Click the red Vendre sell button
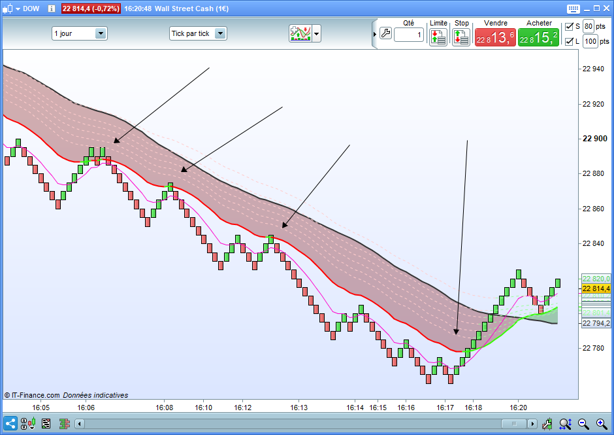 pyautogui.click(x=495, y=37)
